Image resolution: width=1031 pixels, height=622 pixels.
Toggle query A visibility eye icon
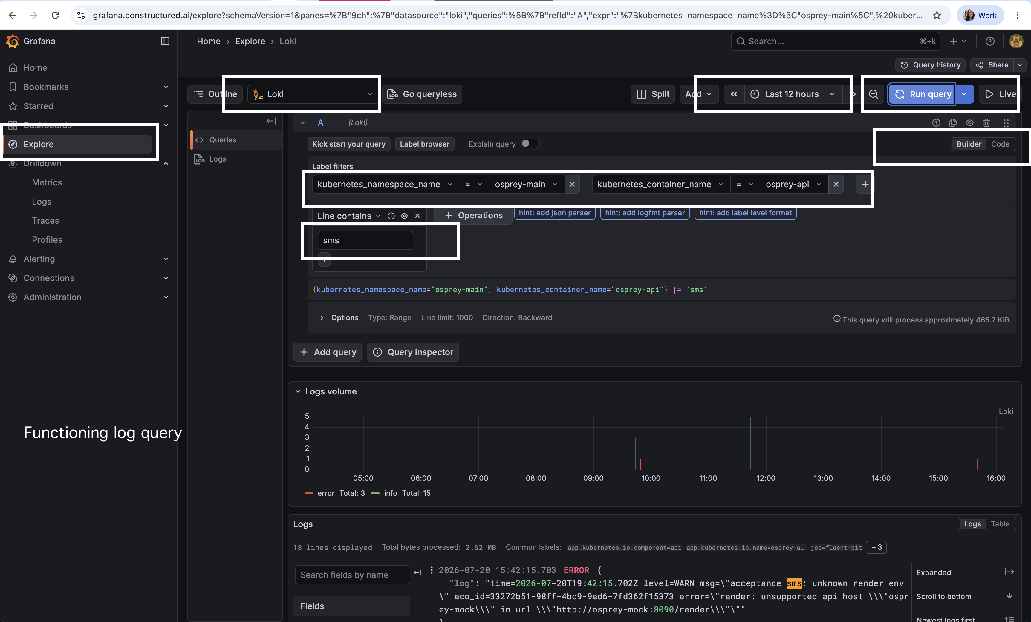pos(969,122)
